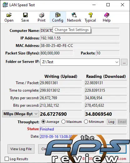
Task: Click the LAN Speed Test title icon
Action: 5,5
